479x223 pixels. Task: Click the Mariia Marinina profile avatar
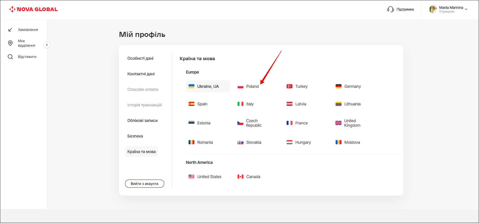(x=433, y=10)
